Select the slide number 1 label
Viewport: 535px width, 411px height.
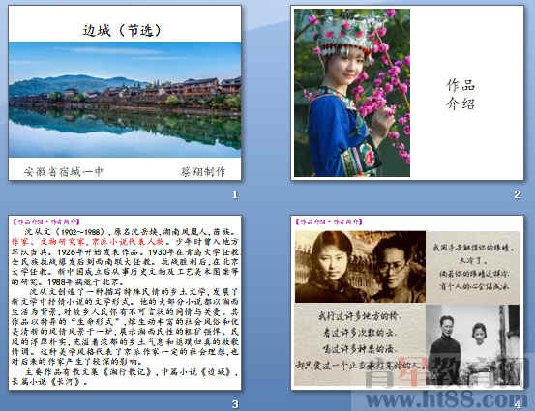tap(235, 194)
